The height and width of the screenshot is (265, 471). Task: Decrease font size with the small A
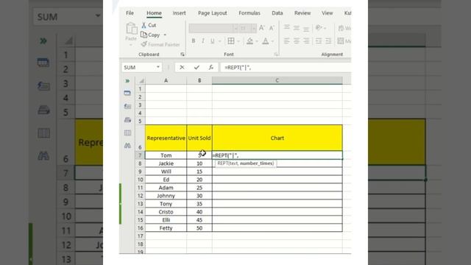pyautogui.click(x=272, y=28)
